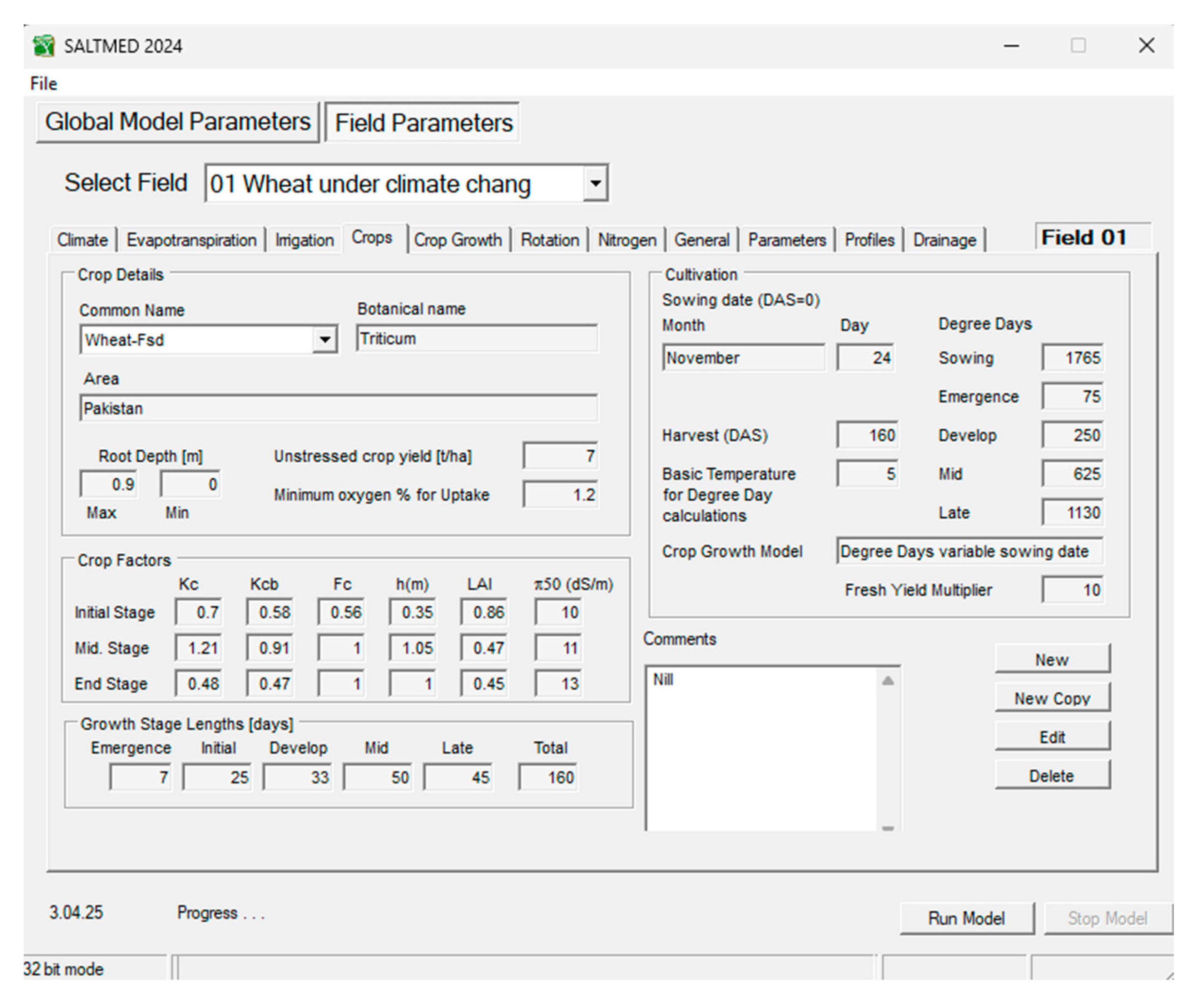Click growth stage Mid days field
This screenshot has width=1187, height=1003.
pyautogui.click(x=377, y=777)
